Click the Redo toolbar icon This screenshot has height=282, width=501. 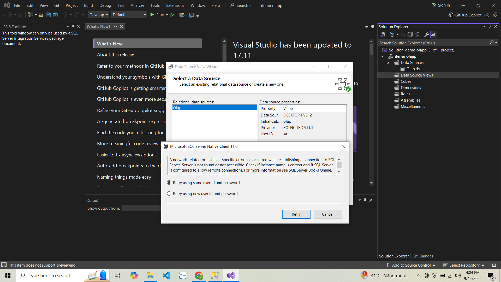[x=76, y=15]
